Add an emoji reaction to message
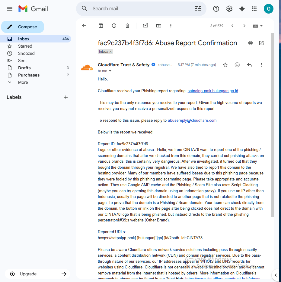Image resolution: width=281 pixels, height=282 pixels. [237, 65]
